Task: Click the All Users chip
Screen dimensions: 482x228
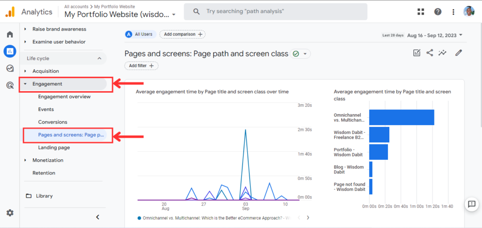Action: [x=141, y=34]
